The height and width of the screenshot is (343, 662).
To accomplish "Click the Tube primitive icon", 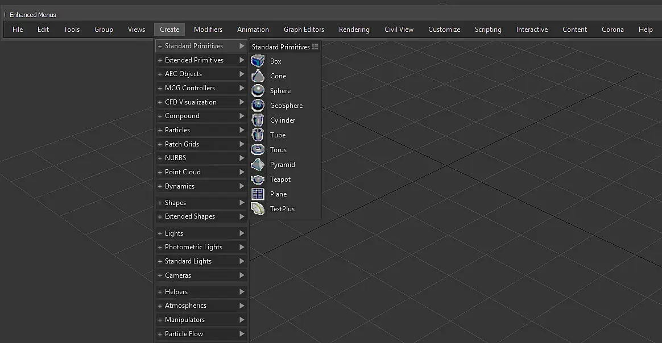I will (258, 135).
